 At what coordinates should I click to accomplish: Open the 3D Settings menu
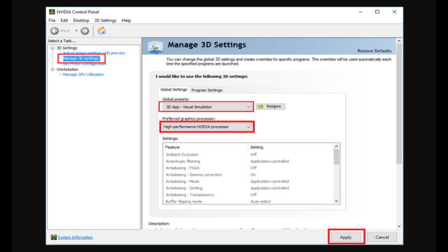[105, 21]
